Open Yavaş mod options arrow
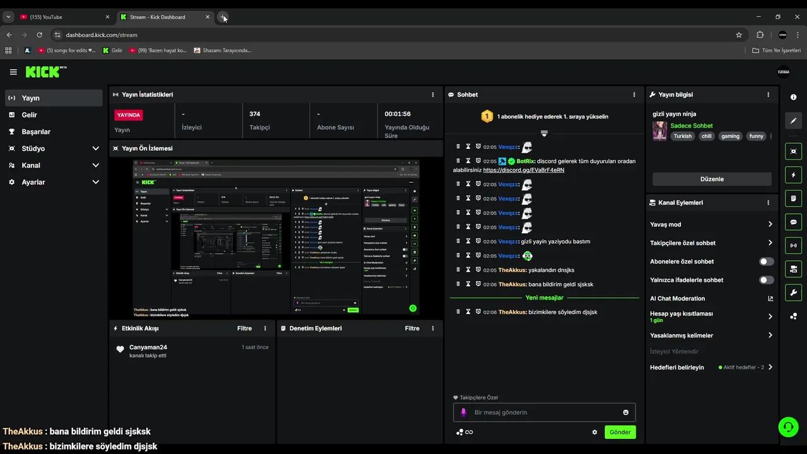 [x=770, y=224]
